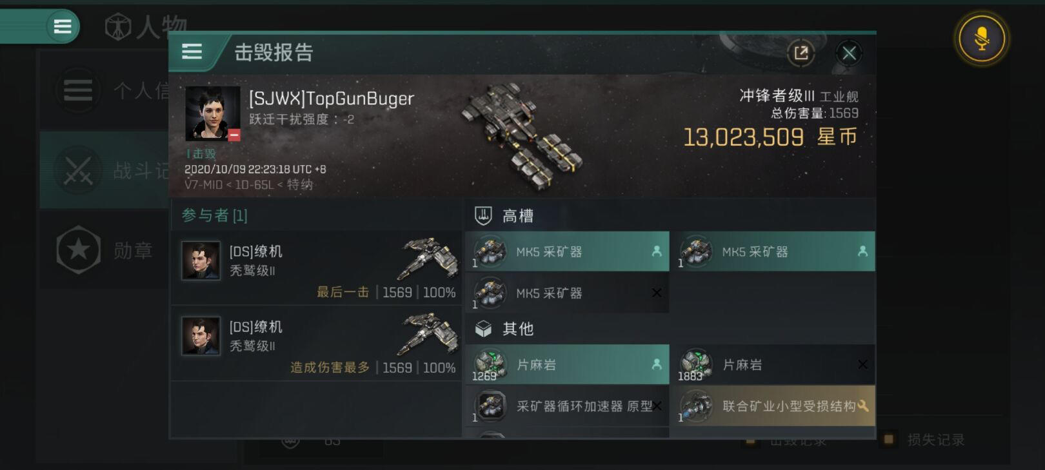Tap the yellow microphone voice button
This screenshot has width=1045, height=470.
coord(981,38)
